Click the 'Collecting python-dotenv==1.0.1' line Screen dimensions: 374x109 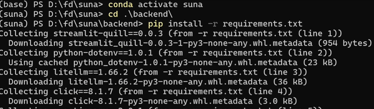pos(166,53)
